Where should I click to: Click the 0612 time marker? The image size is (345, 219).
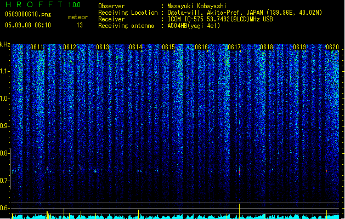click(70, 47)
